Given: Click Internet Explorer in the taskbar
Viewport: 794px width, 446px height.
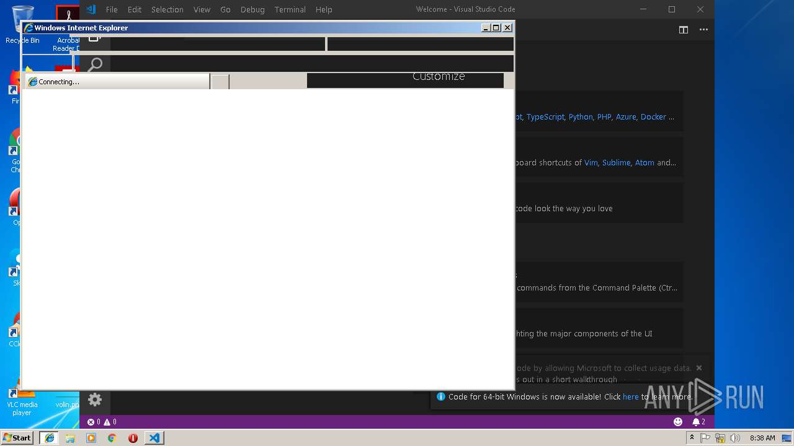Looking at the screenshot, I should tap(50, 437).
